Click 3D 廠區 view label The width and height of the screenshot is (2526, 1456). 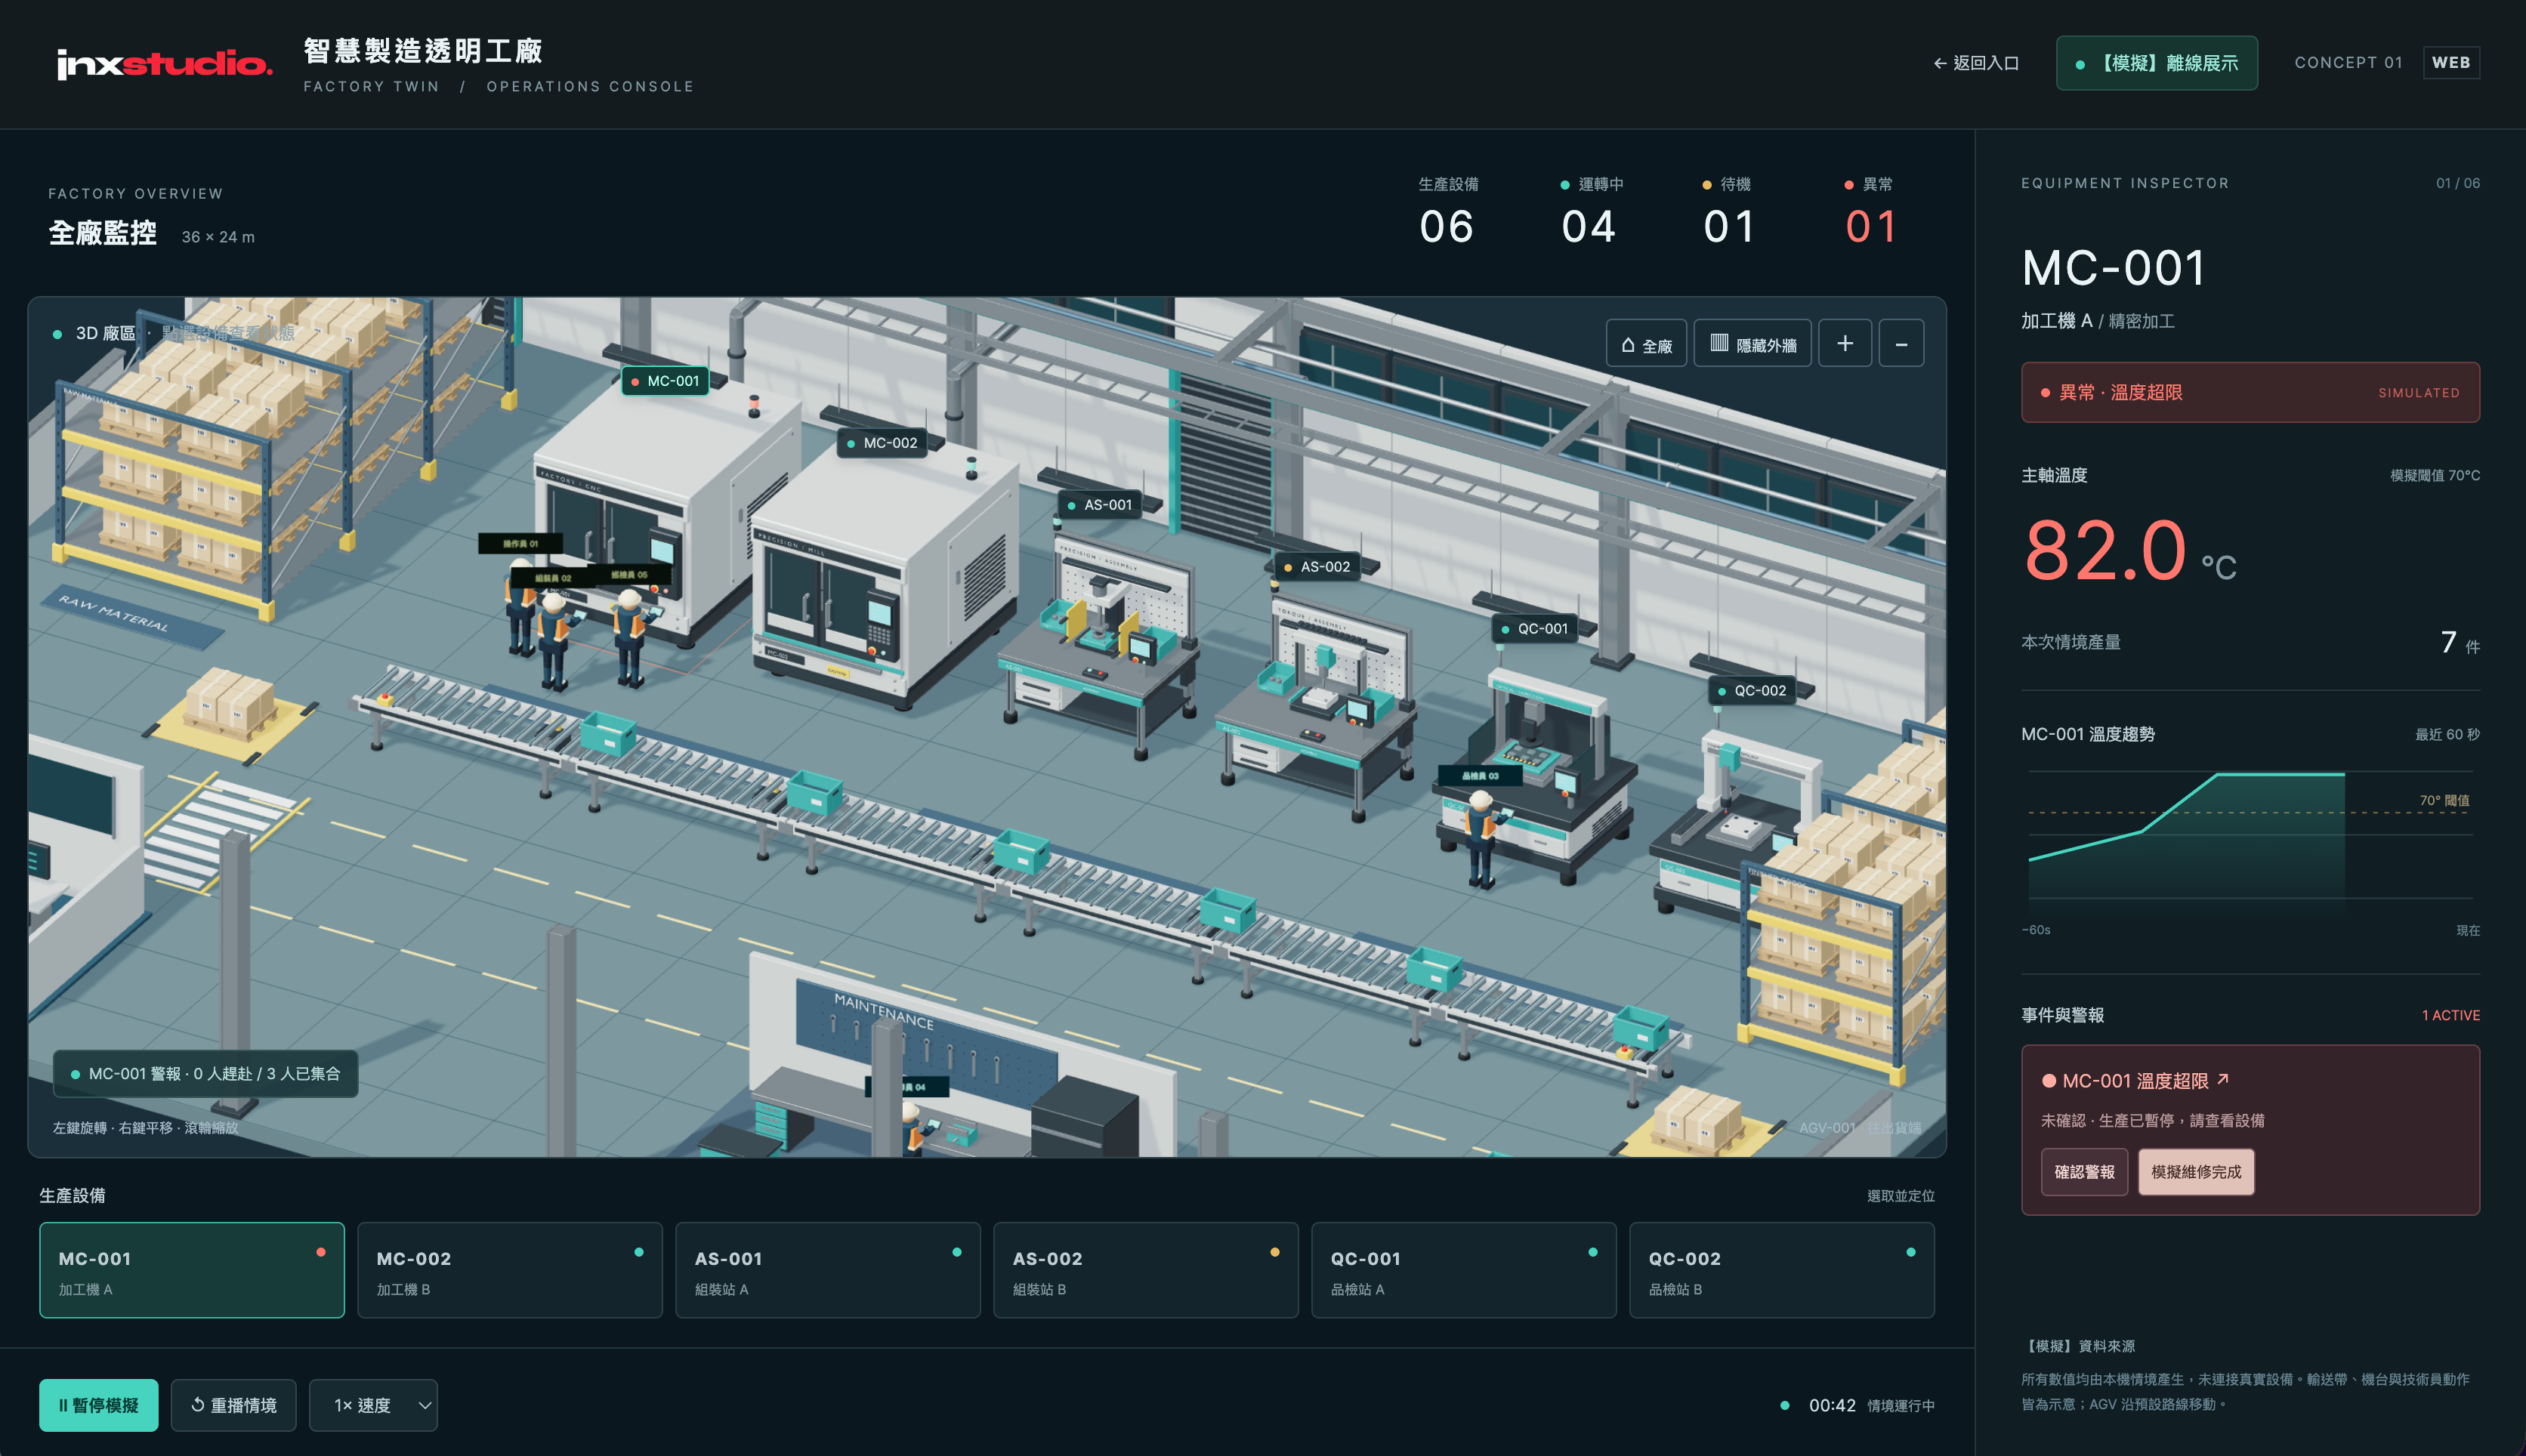105,333
